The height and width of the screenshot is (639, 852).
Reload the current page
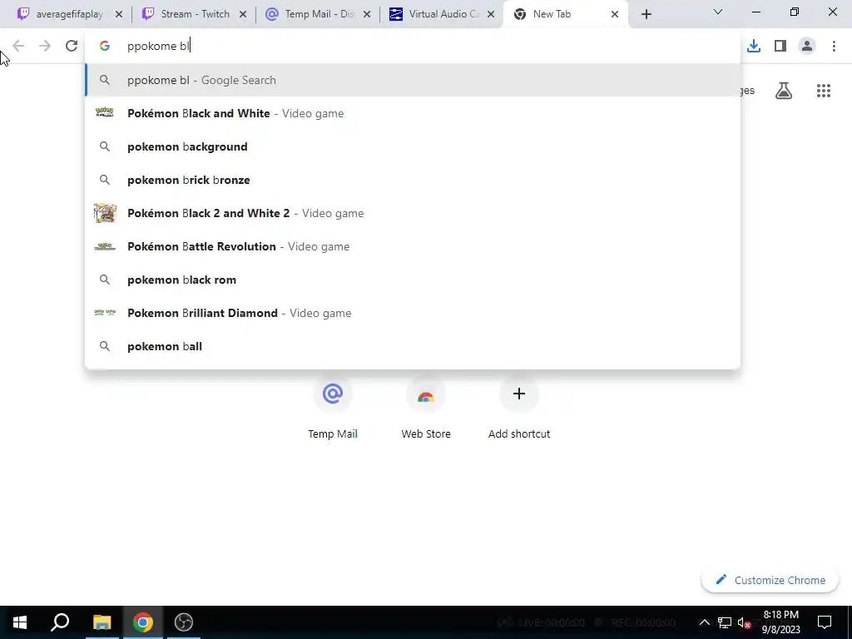tap(72, 46)
